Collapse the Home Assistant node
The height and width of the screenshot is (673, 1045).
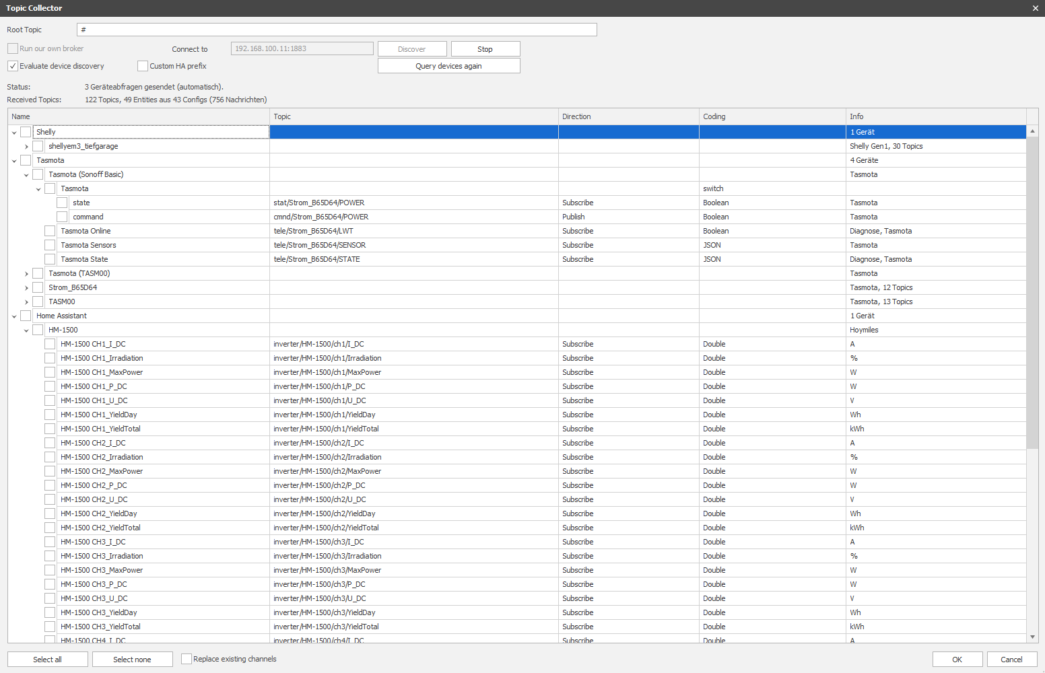click(14, 316)
